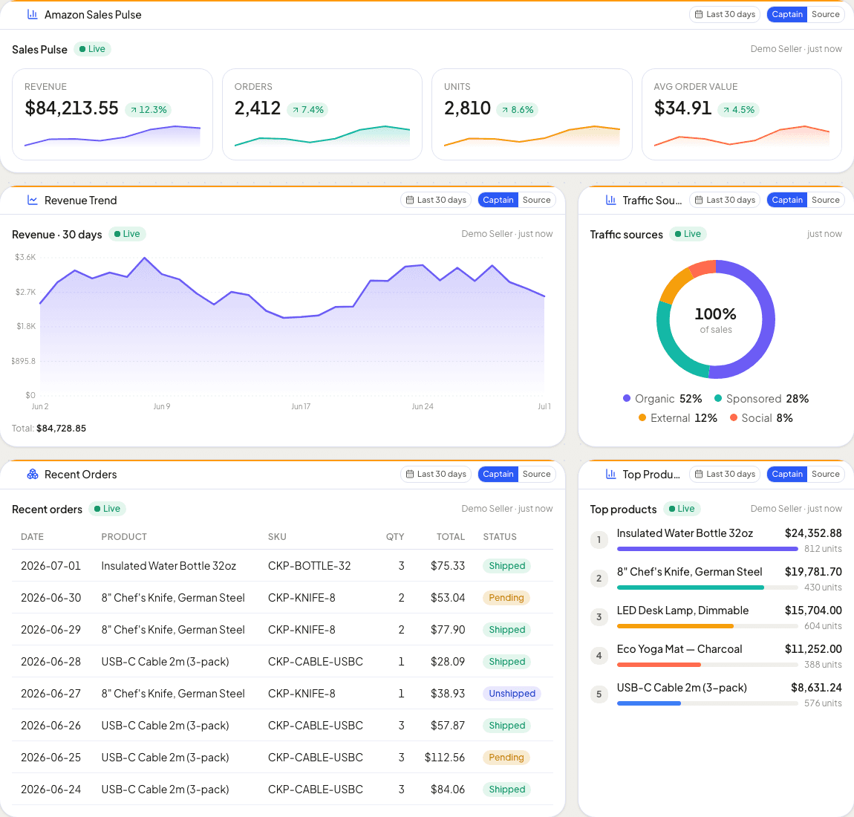Image resolution: width=854 pixels, height=817 pixels.
Task: Click the Amazon Sales Pulse bar chart icon
Action: pos(33,15)
